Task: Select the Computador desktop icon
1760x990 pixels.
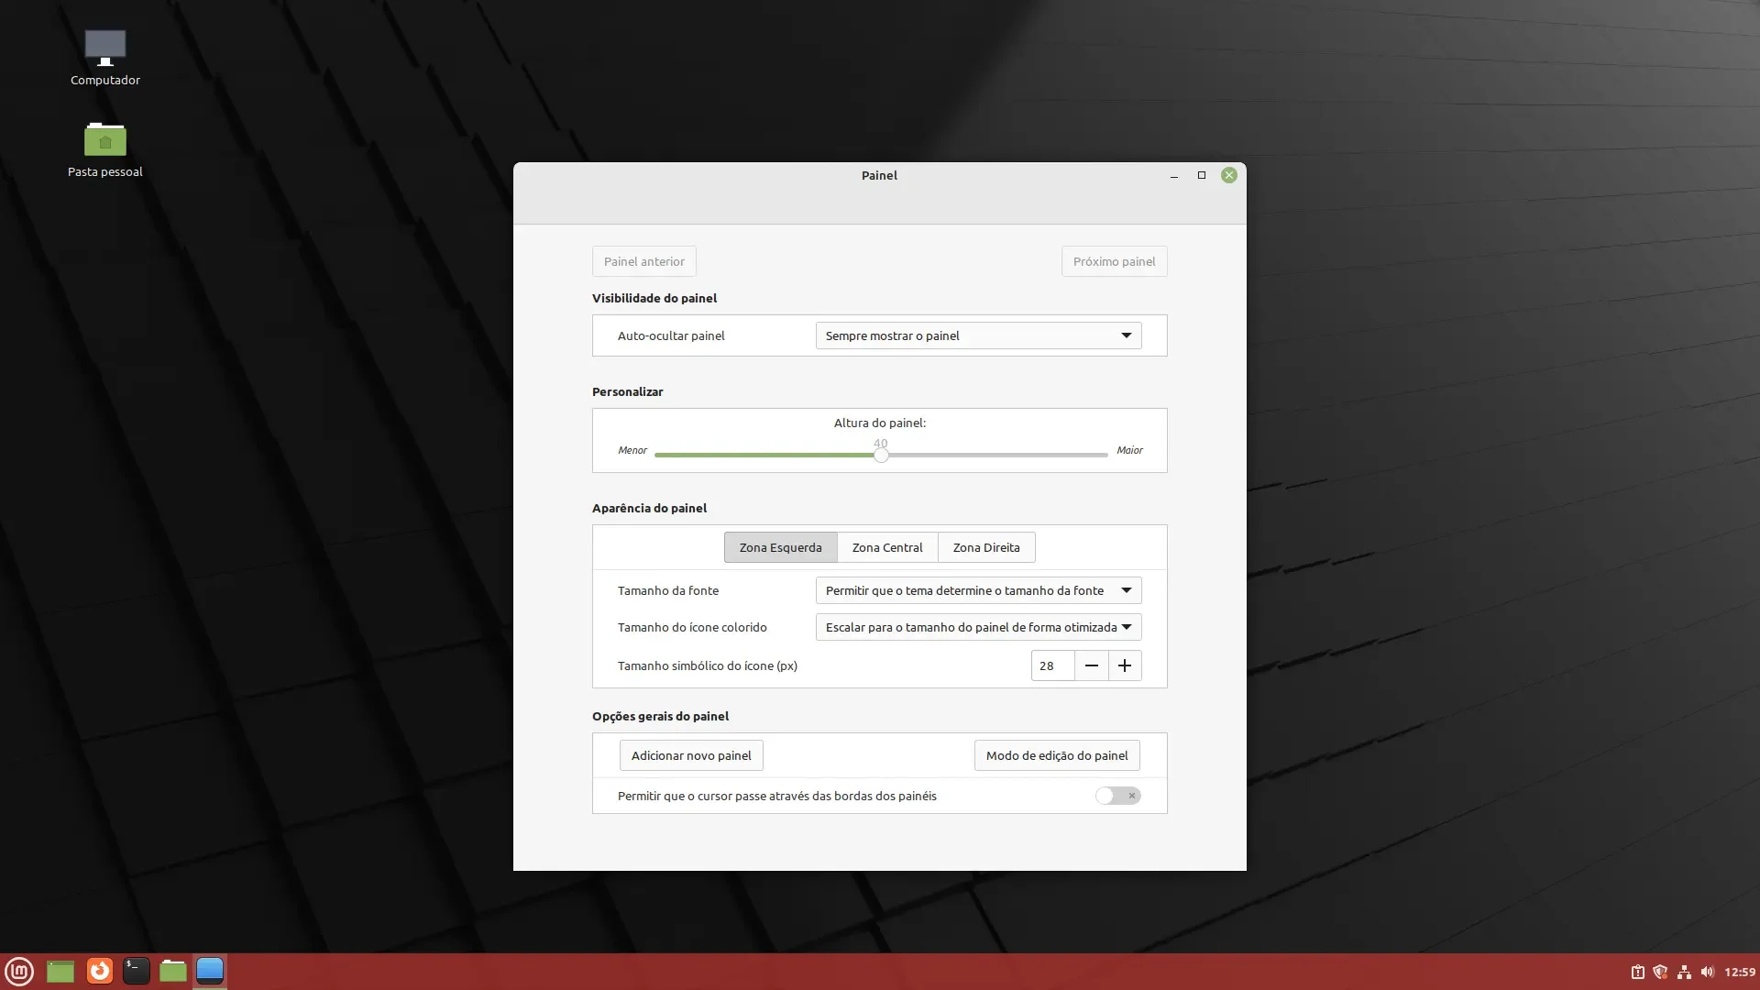Action: coord(105,57)
